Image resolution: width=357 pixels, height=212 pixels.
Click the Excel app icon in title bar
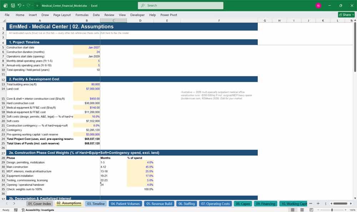5,5
